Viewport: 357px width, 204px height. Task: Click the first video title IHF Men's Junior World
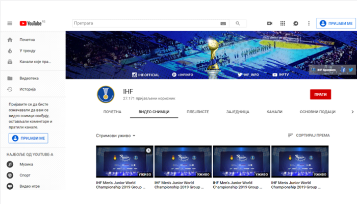120,185
